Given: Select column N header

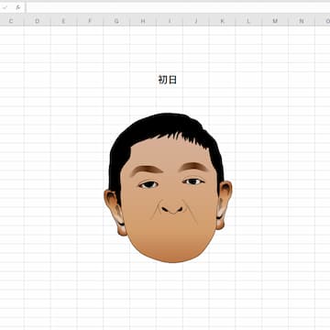Looking at the screenshot, I should coord(302,21).
